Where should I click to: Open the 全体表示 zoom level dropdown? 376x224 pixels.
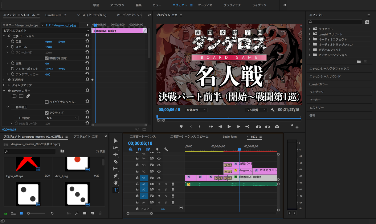196,110
